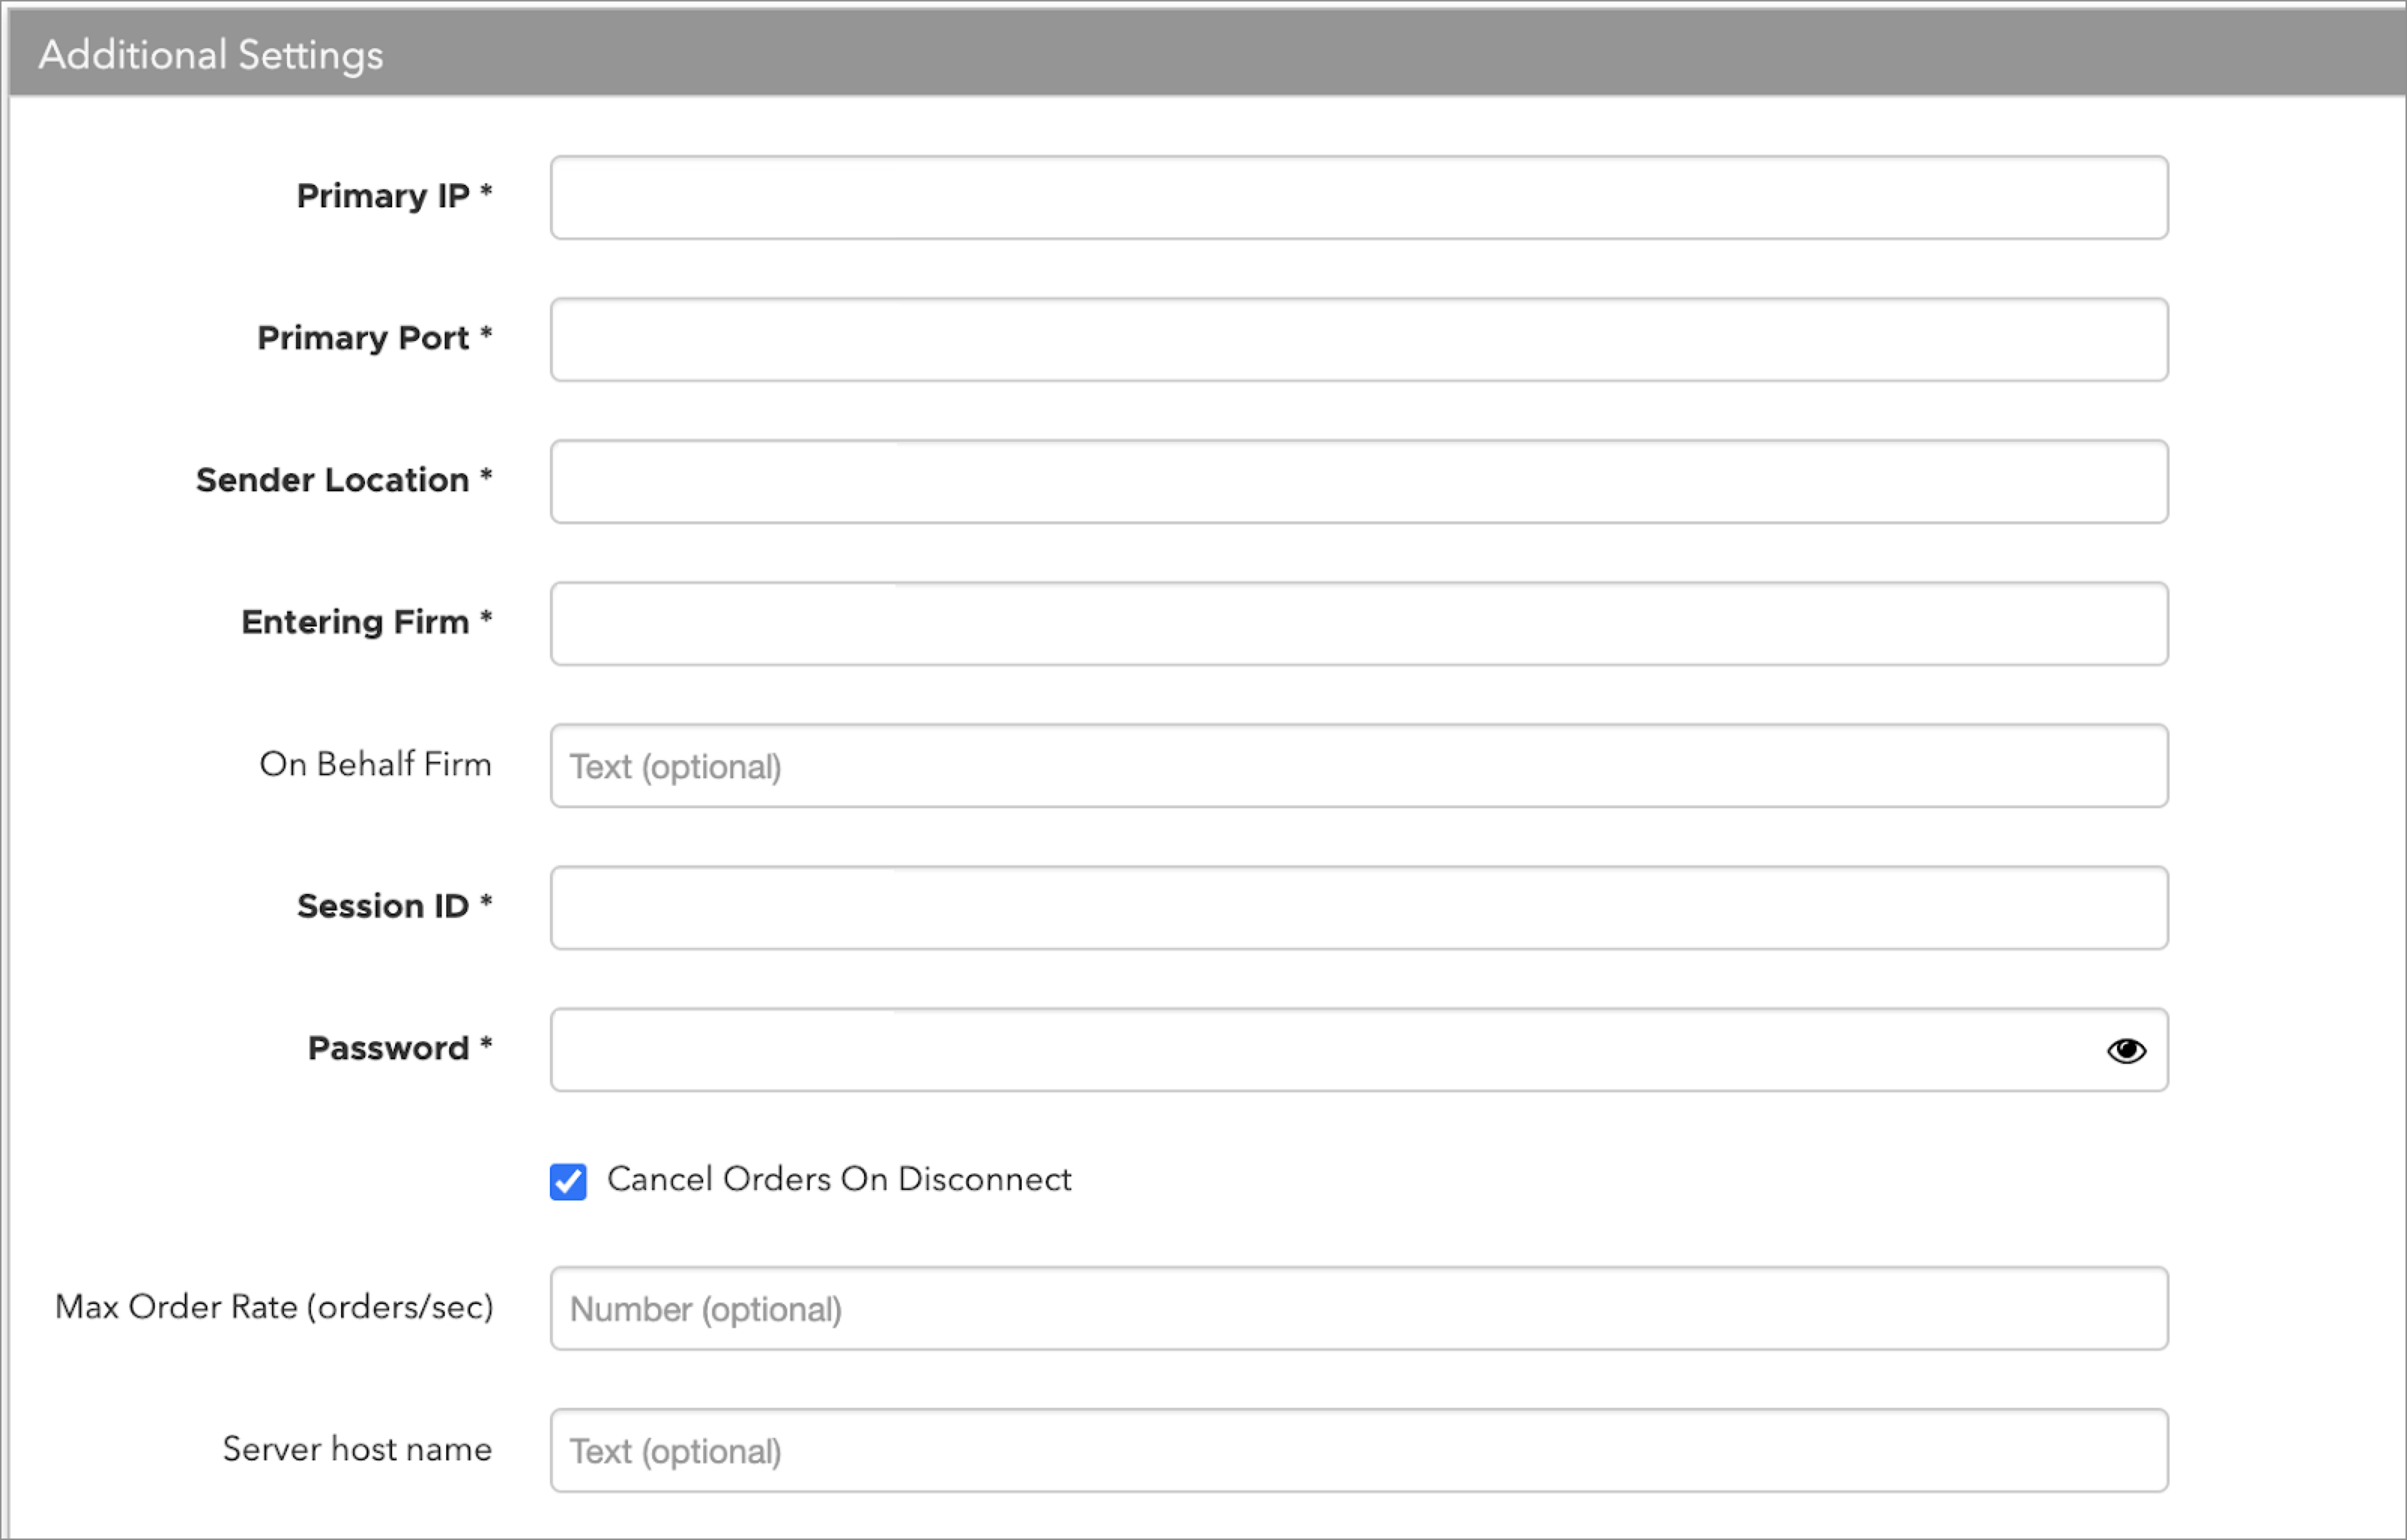
Task: Click the Server host name field
Action: (1358, 1451)
